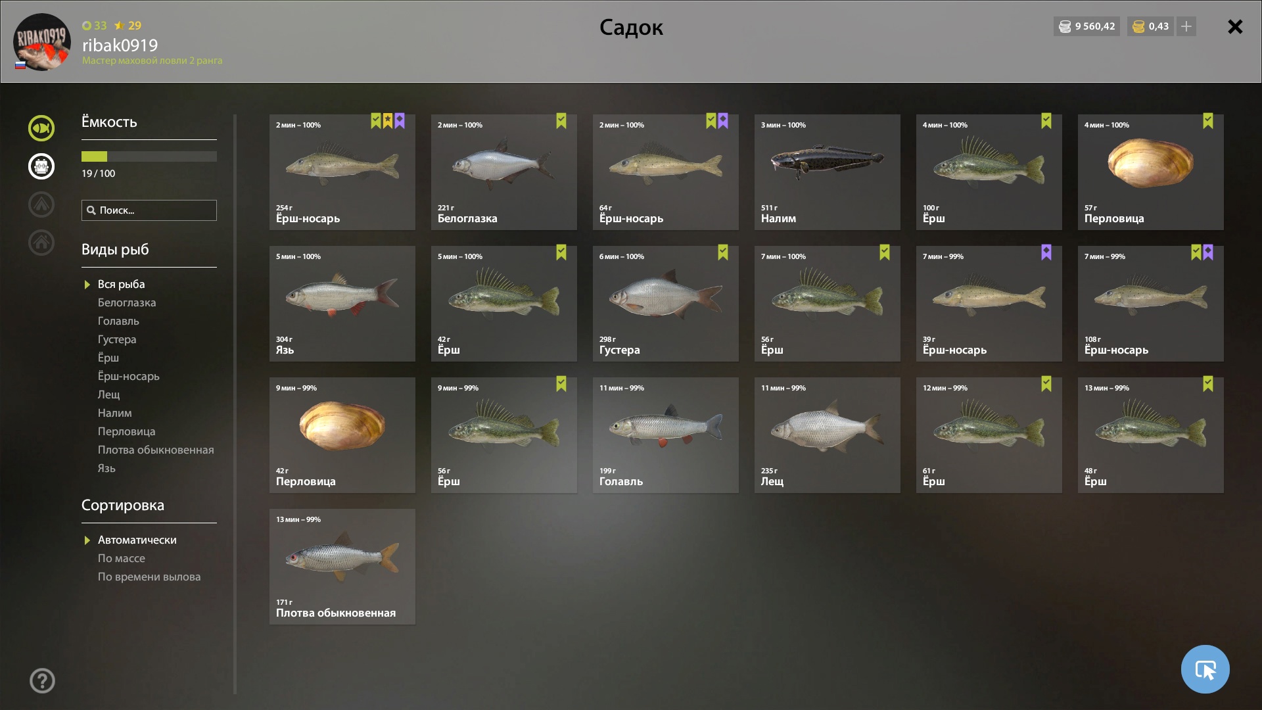Click the blue cursor mode button
The height and width of the screenshot is (710, 1262).
coord(1205,669)
